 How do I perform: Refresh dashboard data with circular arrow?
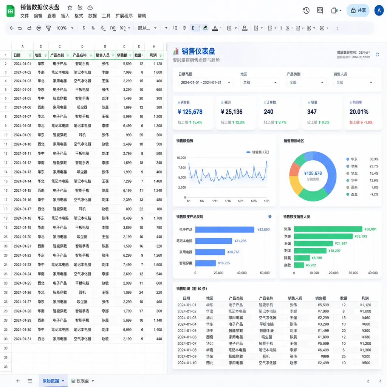pos(377,54)
